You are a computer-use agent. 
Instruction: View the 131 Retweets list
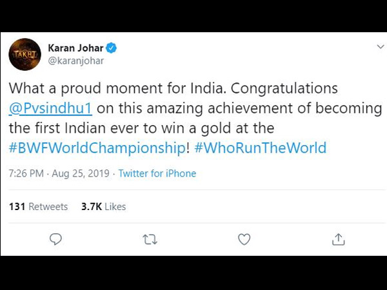click(38, 207)
